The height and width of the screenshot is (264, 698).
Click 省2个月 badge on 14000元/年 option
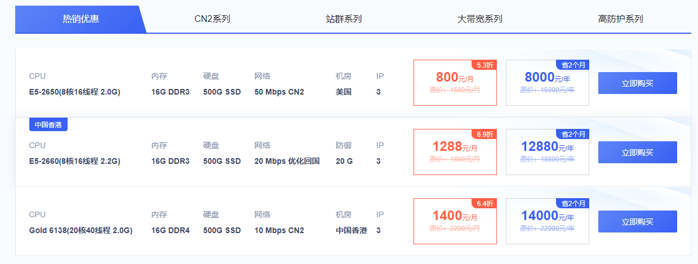pos(573,203)
